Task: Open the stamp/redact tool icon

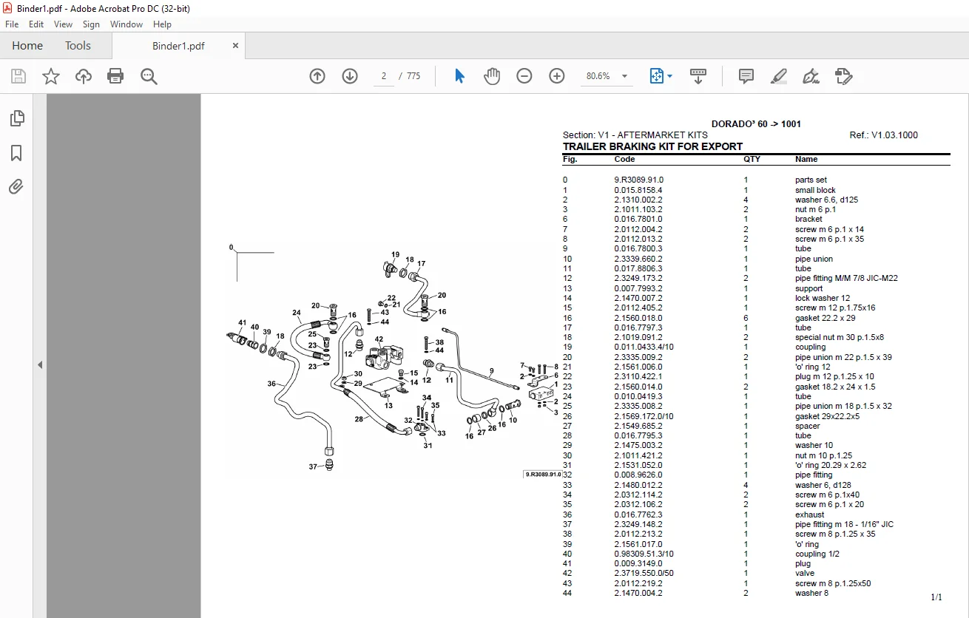Action: 844,76
